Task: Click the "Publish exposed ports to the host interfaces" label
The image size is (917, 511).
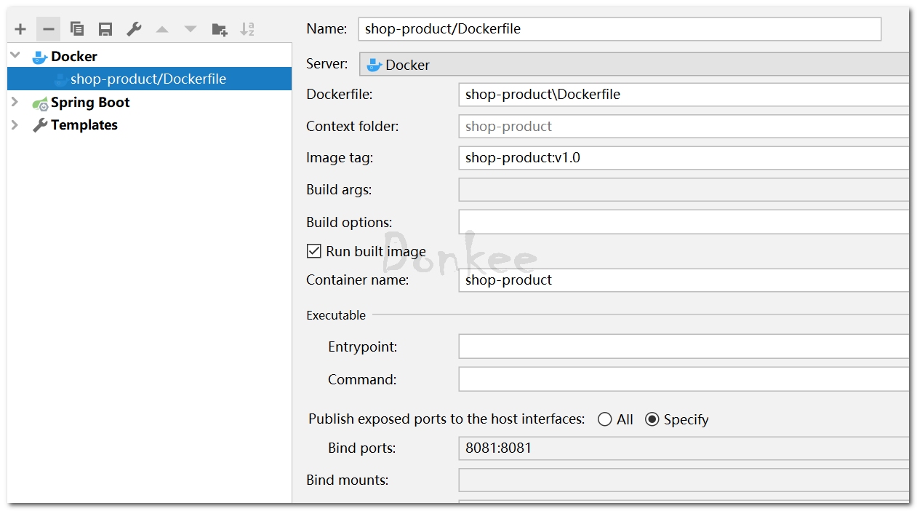Action: click(447, 419)
